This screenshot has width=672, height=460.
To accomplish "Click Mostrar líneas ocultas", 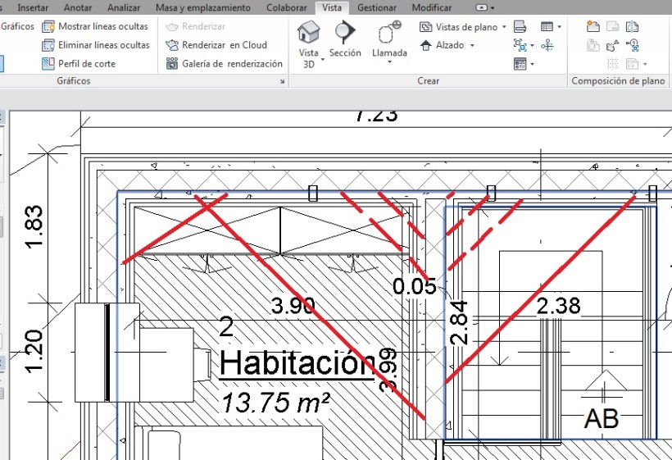I will (95, 26).
